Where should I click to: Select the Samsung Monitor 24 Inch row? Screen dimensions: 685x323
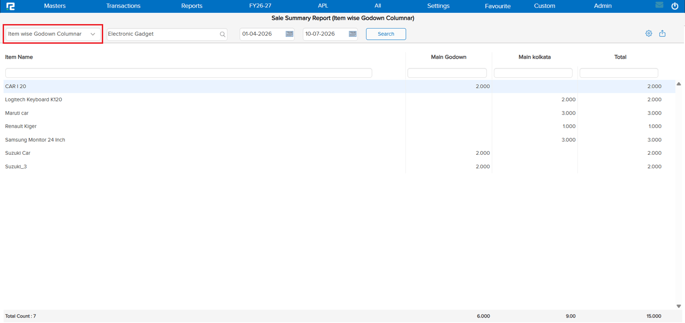coord(339,140)
